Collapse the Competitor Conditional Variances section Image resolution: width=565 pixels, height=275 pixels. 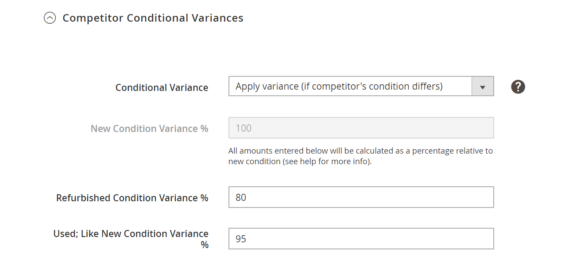pos(143,18)
